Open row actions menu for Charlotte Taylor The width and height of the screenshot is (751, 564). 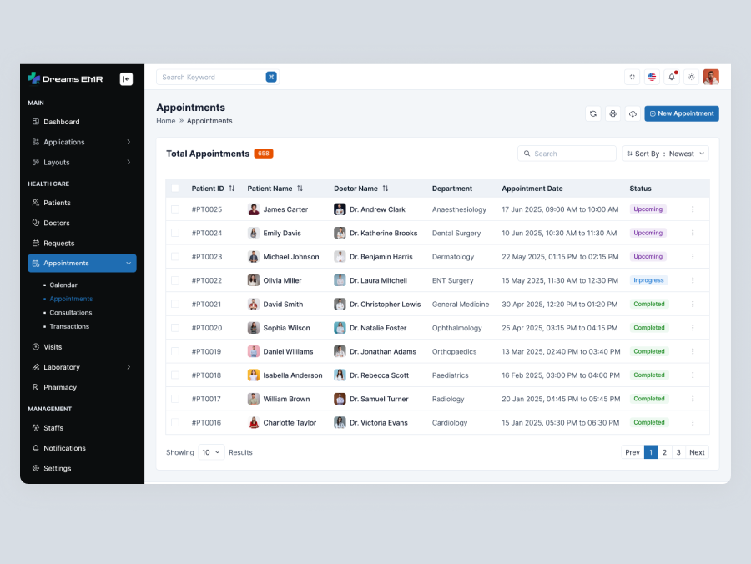(x=693, y=423)
